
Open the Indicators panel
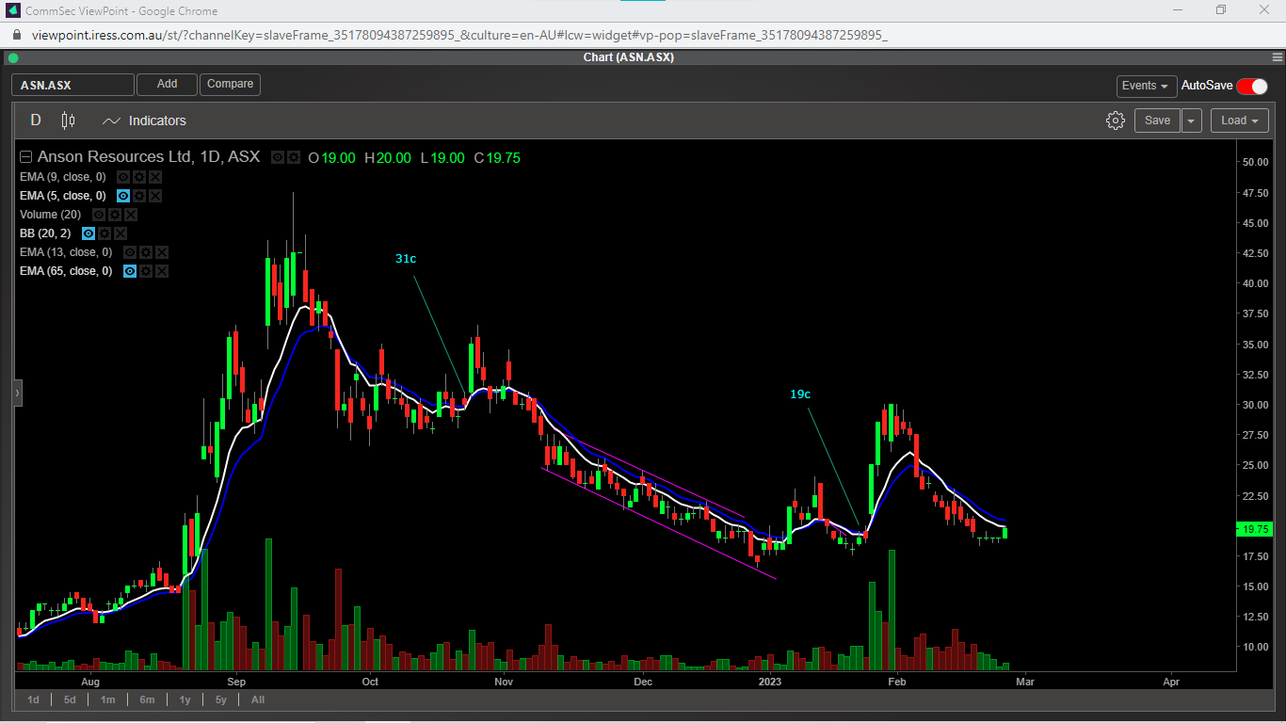pyautogui.click(x=144, y=120)
